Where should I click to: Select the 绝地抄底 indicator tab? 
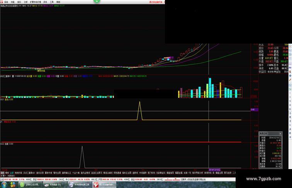coord(19,173)
